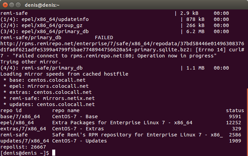Click the base/7/x86_64 repo id
Image resolution: width=248 pixels, height=156 pixels.
pyautogui.click(x=20, y=116)
